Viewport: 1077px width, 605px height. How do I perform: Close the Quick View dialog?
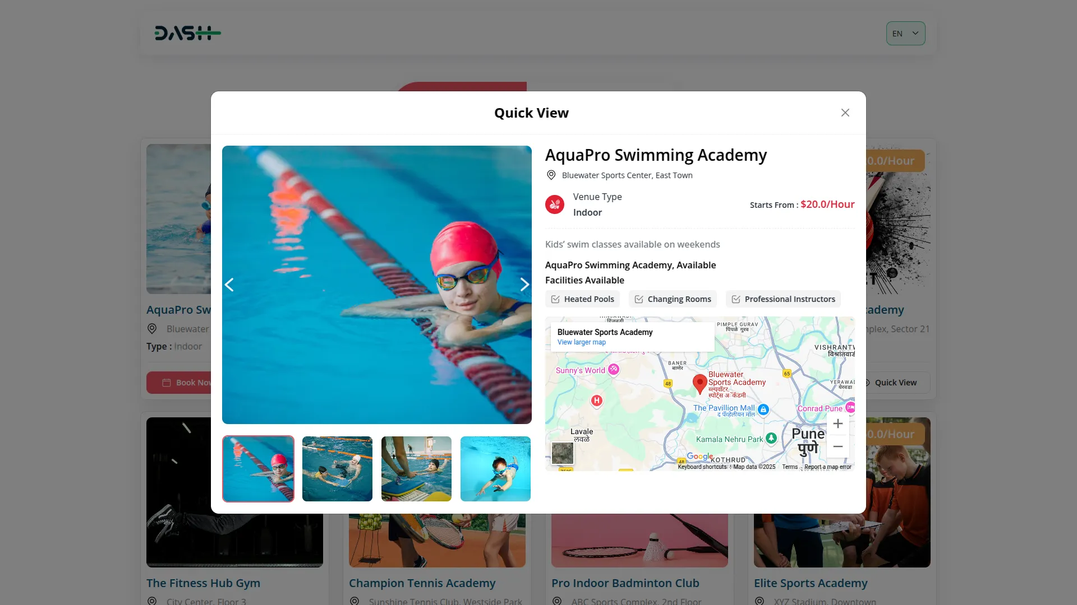[845, 113]
